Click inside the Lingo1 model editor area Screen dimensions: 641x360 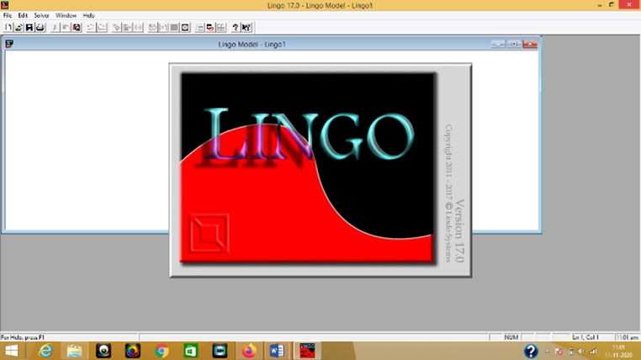(86, 139)
